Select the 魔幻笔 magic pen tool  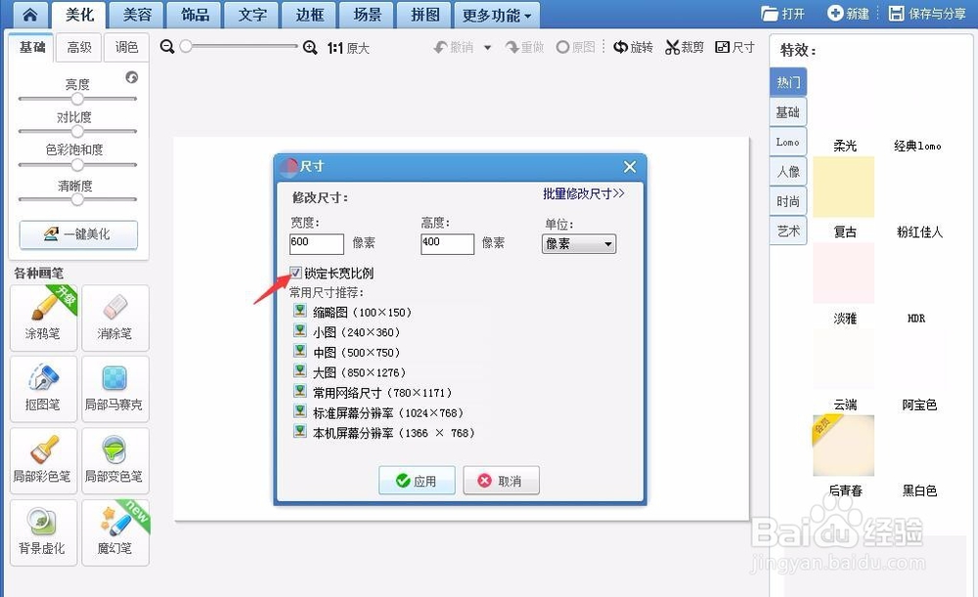click(x=114, y=533)
